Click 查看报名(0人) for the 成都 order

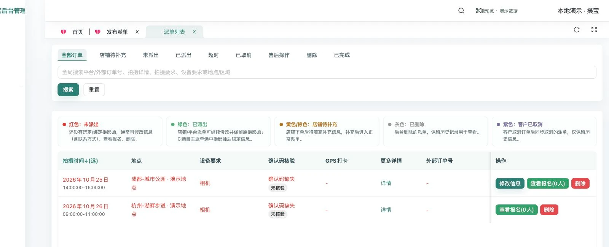click(x=548, y=184)
